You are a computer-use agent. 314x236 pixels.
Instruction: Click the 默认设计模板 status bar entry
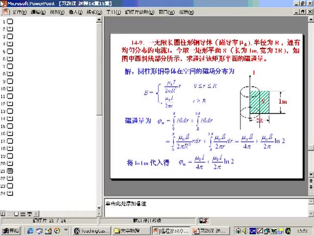(x=147, y=221)
